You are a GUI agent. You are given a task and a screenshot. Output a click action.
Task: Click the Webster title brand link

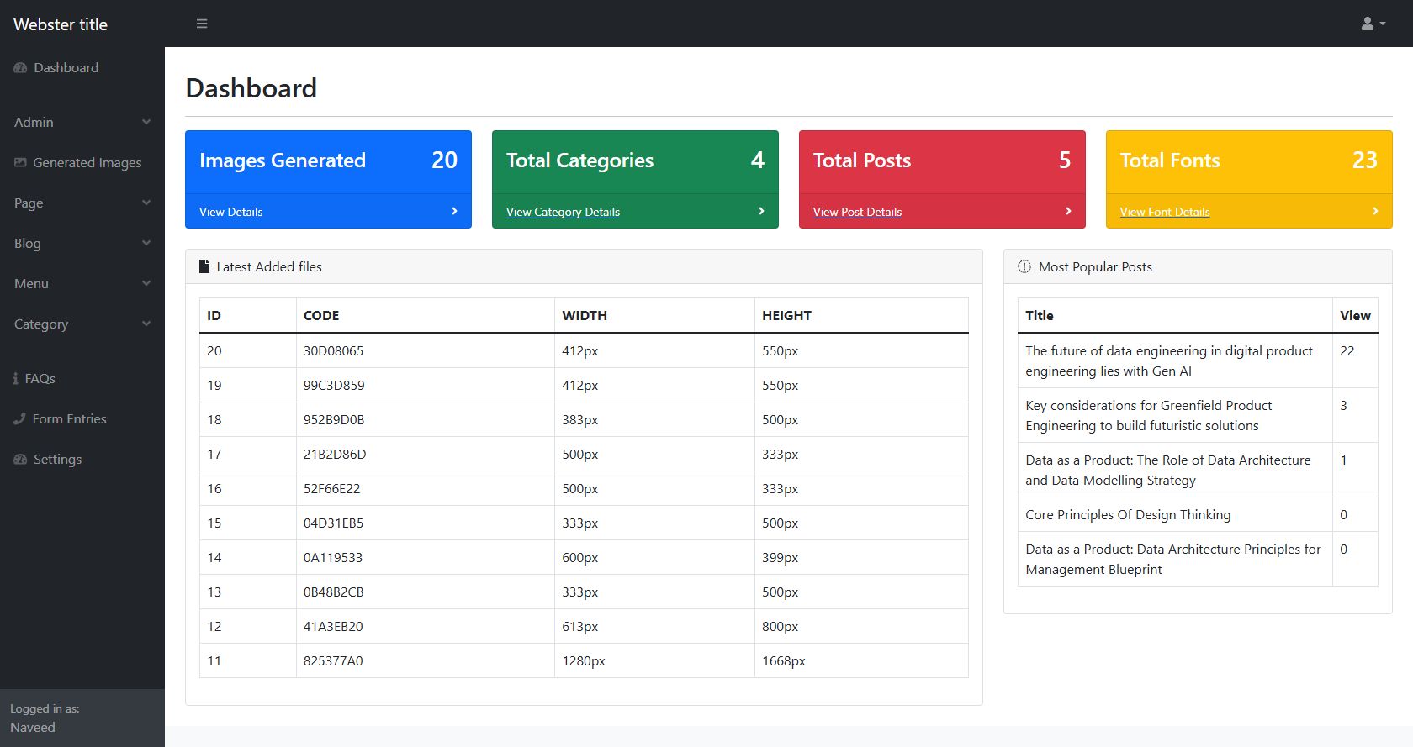pyautogui.click(x=61, y=24)
